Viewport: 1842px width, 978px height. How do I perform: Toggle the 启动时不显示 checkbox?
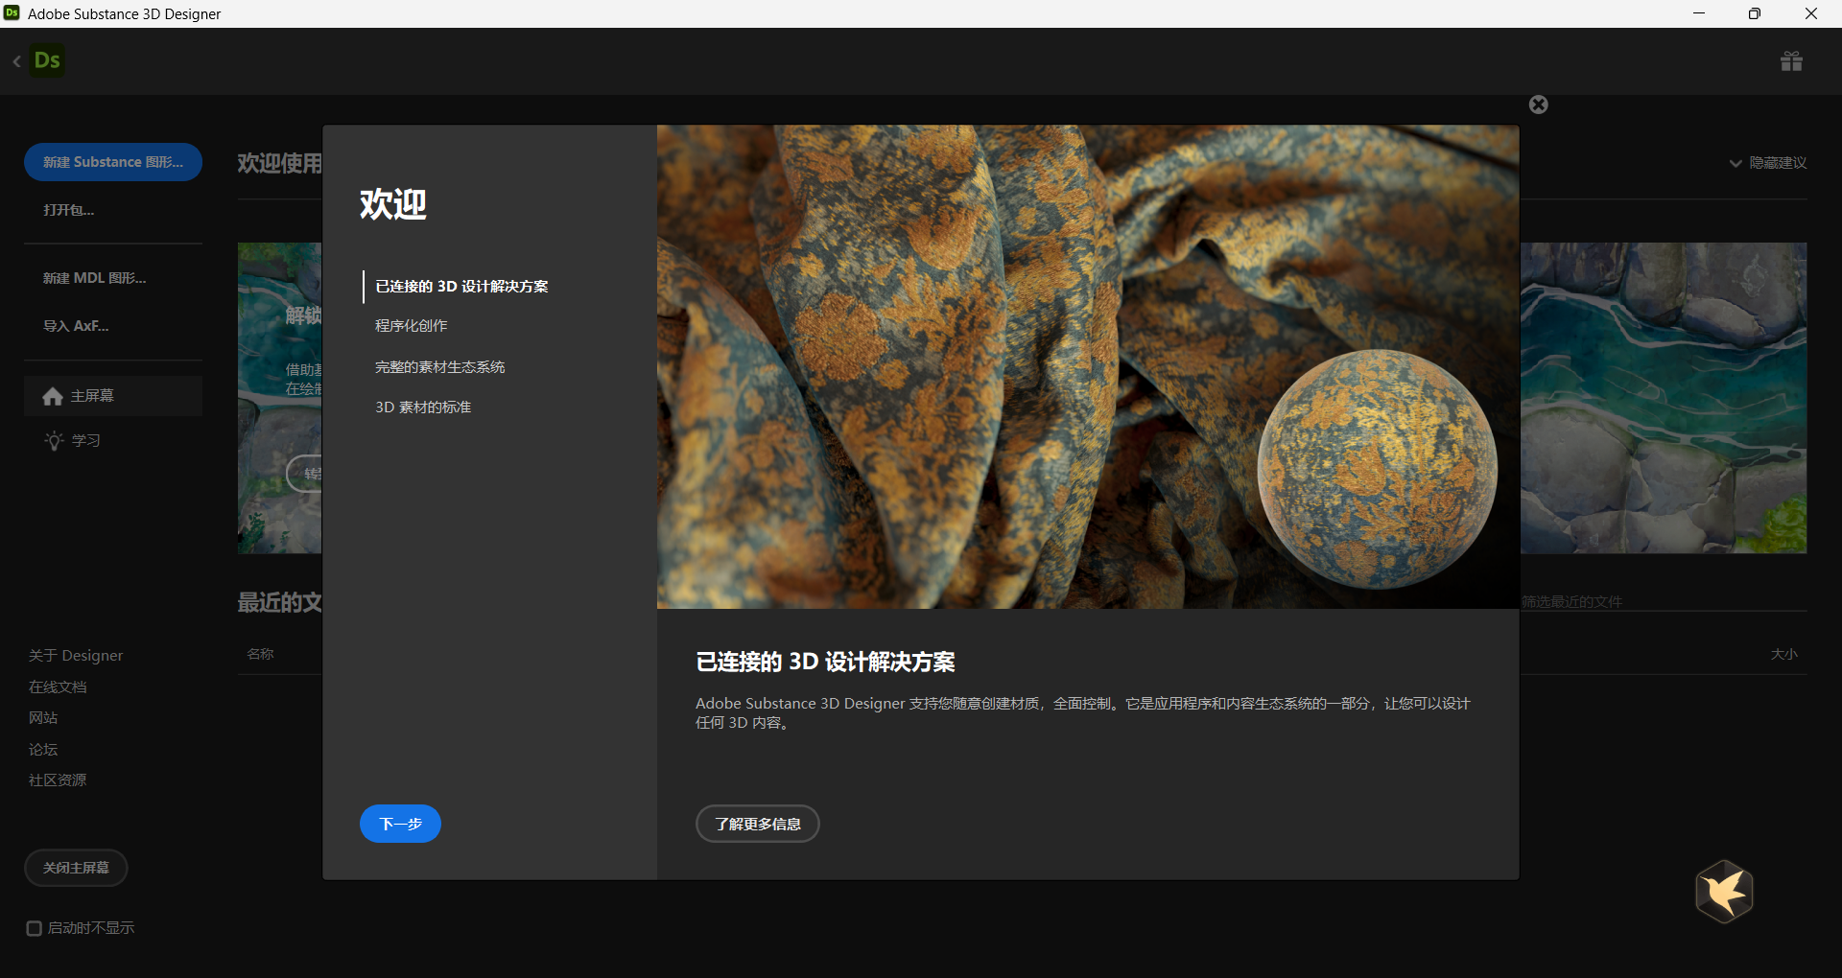35,928
